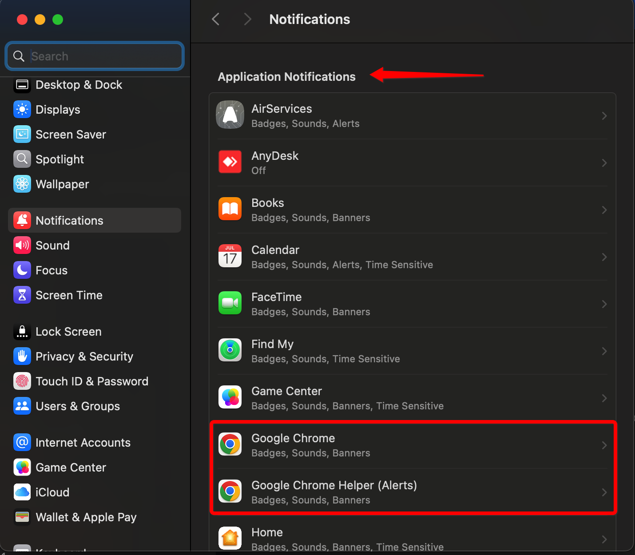Click the Home app icon
The height and width of the screenshot is (555, 635).
230,538
